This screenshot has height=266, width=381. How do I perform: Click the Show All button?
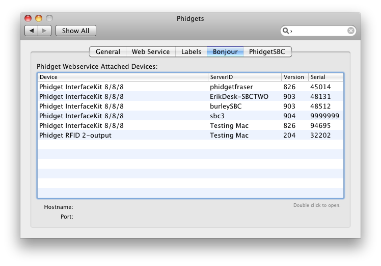click(76, 31)
